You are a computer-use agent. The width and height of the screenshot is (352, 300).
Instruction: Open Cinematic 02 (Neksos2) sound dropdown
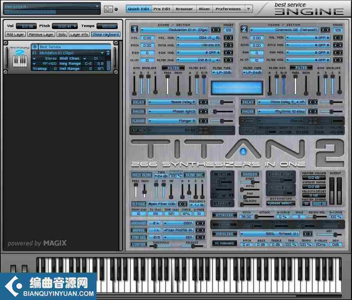click(284, 30)
